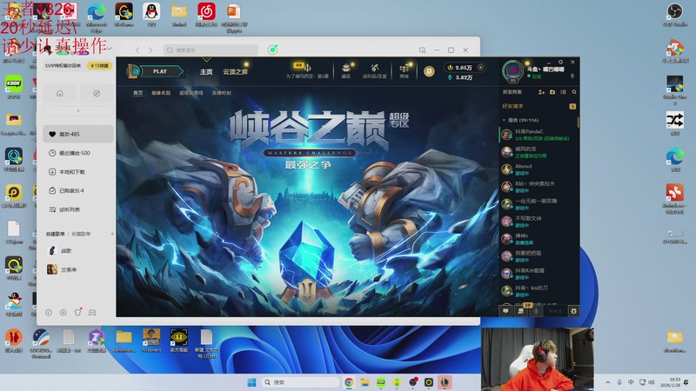The width and height of the screenshot is (696, 391).
Task: Open the League client settings gear
Action: (x=560, y=62)
